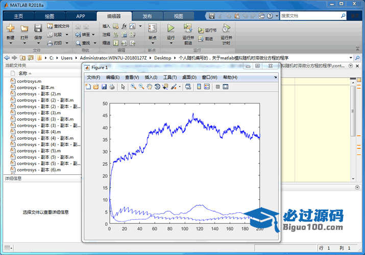The height and width of the screenshot is (255, 365).
Task: Select the Edit Plot arrow tool in Figure 1
Action: [x=123, y=87]
